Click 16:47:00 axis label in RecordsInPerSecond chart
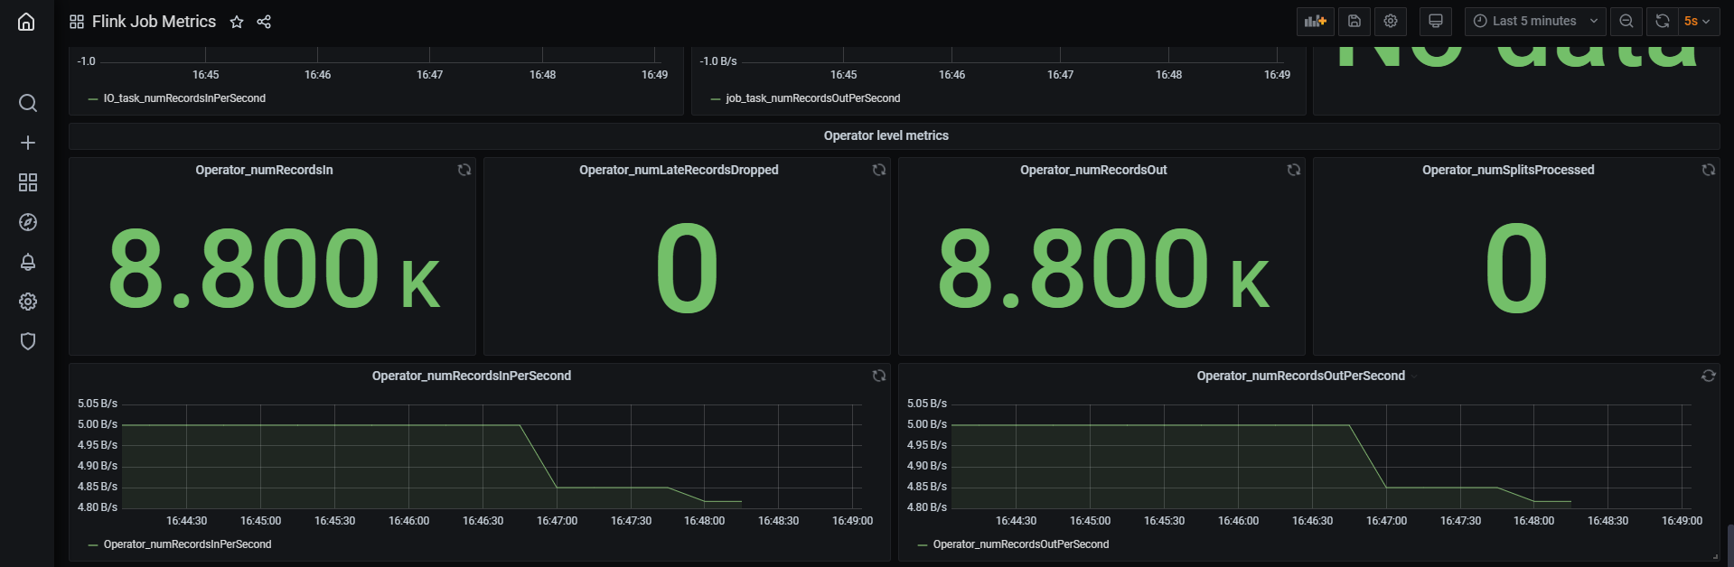Screen dimensions: 1734x567 click(557, 521)
